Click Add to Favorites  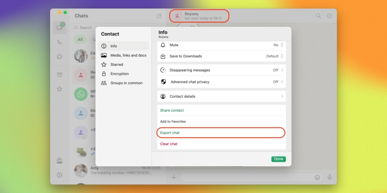173,121
